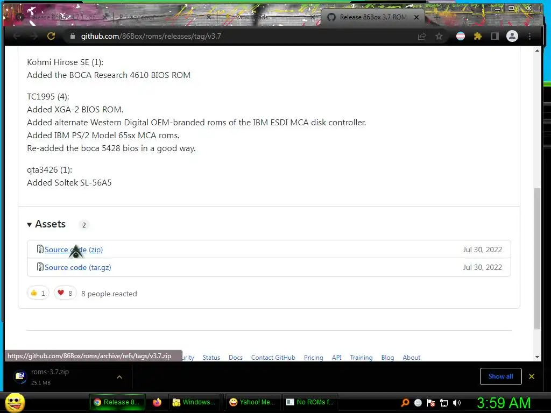Click the Assets count badge 2

coord(84,225)
